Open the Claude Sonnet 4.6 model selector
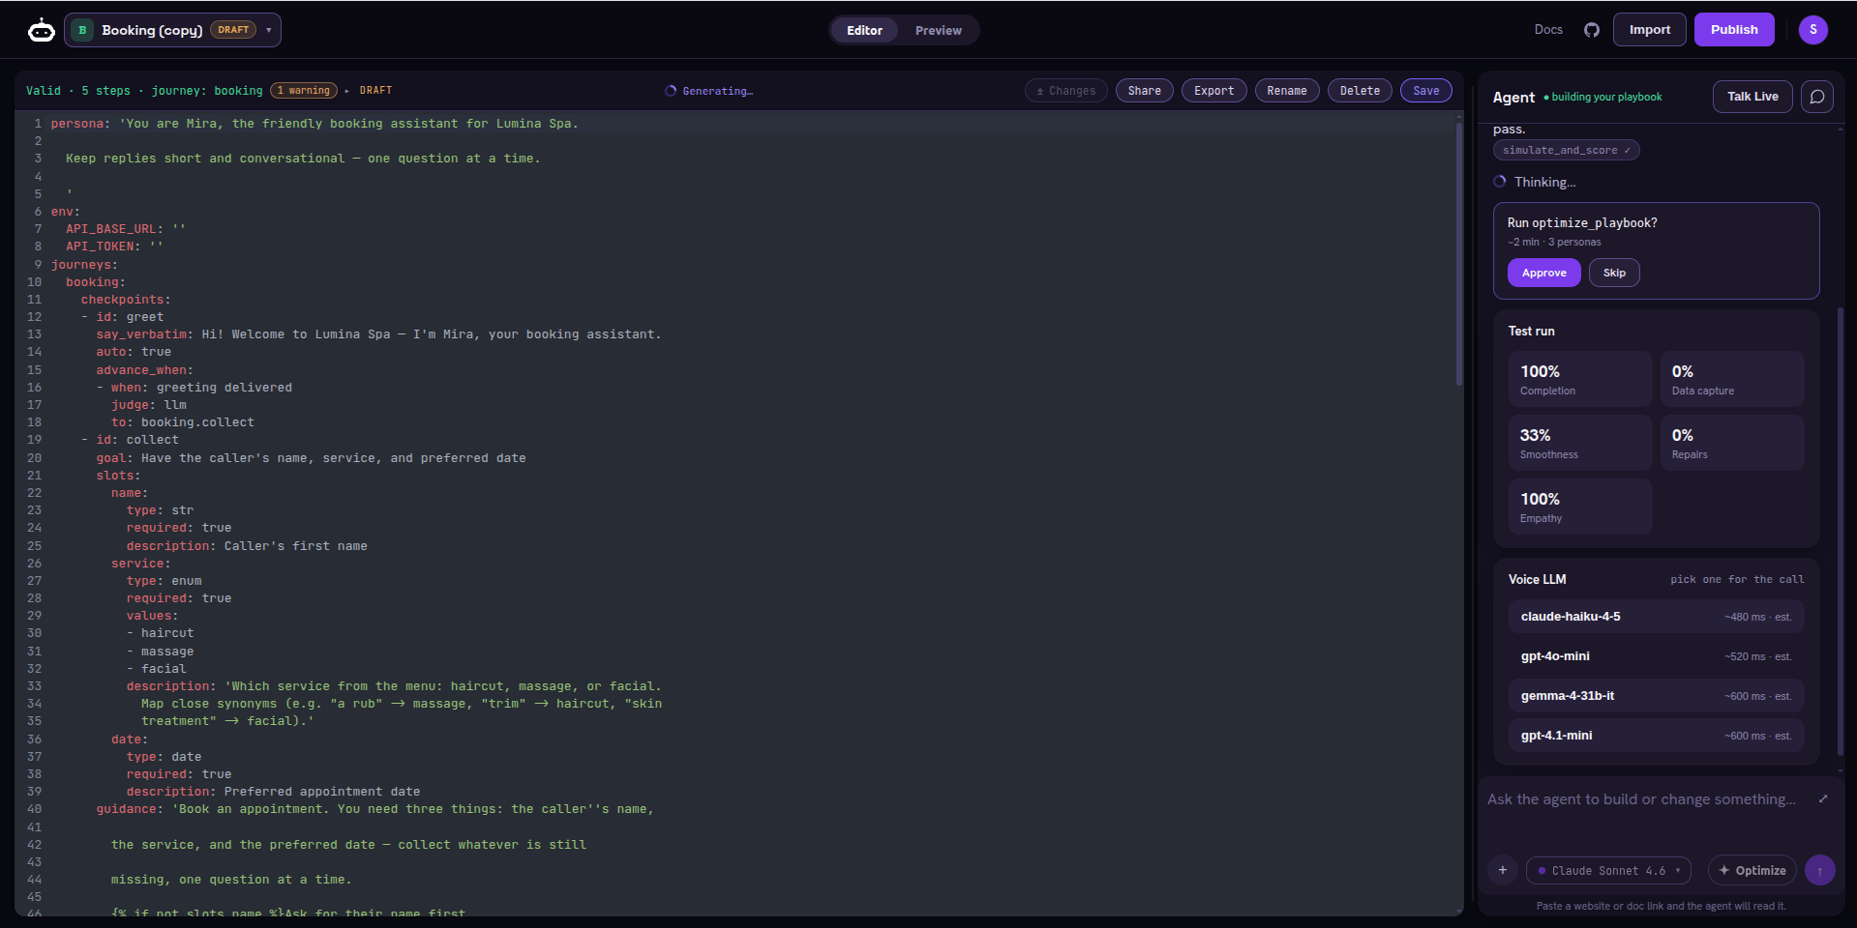 (x=1609, y=870)
